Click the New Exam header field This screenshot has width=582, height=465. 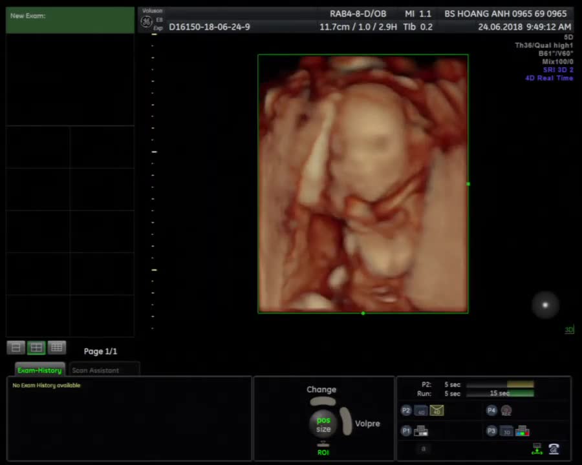[x=70, y=20]
